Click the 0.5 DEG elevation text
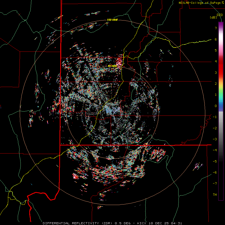 pyautogui.click(x=123, y=223)
